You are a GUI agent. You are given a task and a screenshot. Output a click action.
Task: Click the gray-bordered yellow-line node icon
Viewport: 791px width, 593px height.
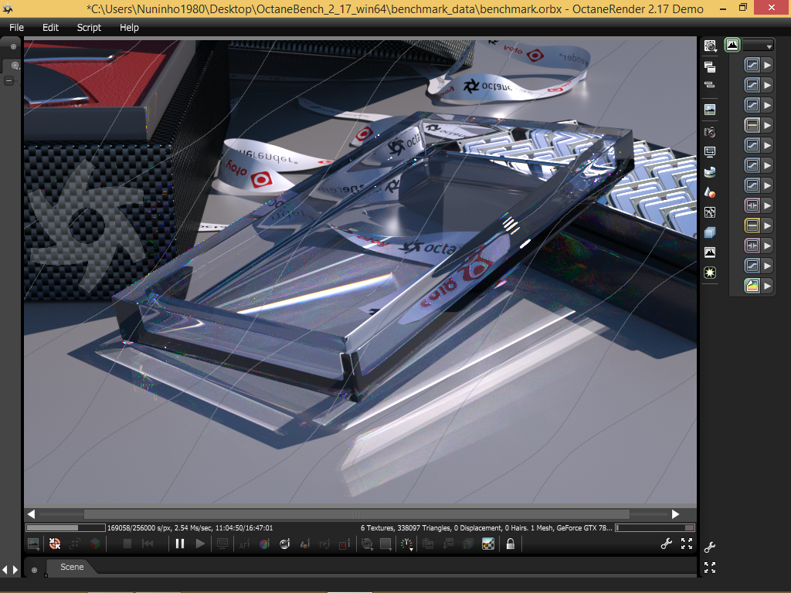coord(752,125)
